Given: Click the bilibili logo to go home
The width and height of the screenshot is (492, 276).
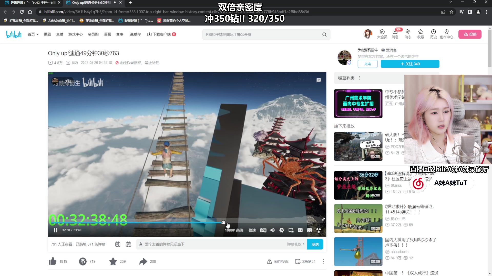Looking at the screenshot, I should [x=14, y=34].
